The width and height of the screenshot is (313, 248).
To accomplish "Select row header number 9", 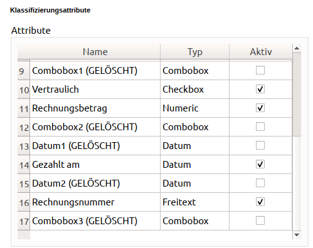I will coord(24,71).
